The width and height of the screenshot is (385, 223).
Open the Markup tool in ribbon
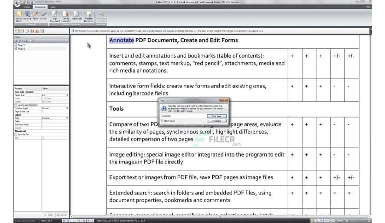click(x=27, y=16)
